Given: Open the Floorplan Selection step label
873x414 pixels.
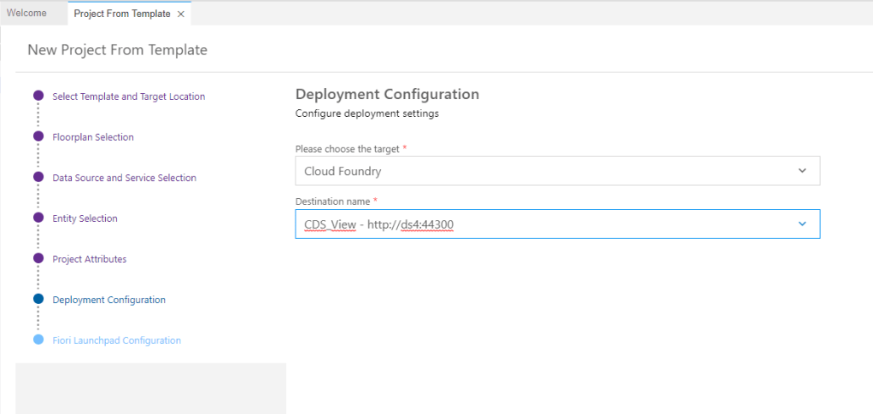Looking at the screenshot, I should point(93,137).
